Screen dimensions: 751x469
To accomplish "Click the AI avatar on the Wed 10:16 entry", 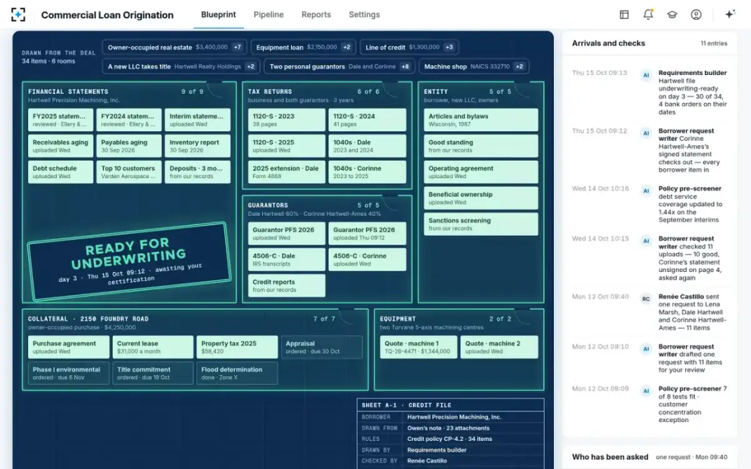I will 646,191.
